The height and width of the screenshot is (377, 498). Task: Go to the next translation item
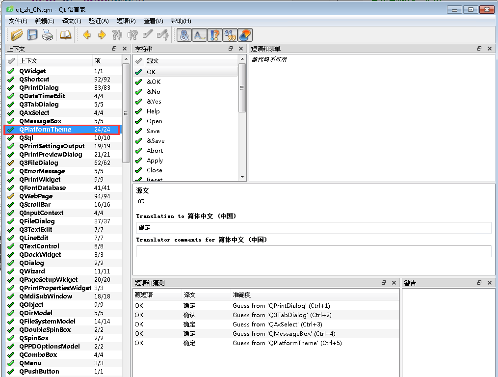[101, 35]
